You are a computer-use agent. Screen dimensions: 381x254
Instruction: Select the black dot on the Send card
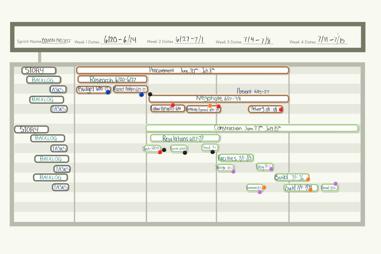tap(213, 152)
